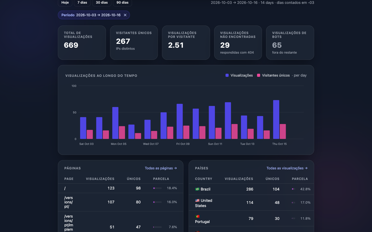The height and width of the screenshot is (232, 372).
Task: Remove the Período filter chip
Action: [125, 15]
